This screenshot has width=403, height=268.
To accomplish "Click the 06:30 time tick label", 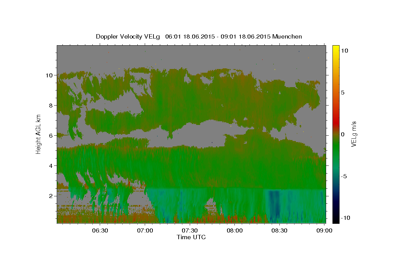I will tap(100, 230).
